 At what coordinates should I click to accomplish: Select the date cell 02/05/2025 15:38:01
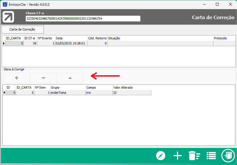tap(71, 43)
